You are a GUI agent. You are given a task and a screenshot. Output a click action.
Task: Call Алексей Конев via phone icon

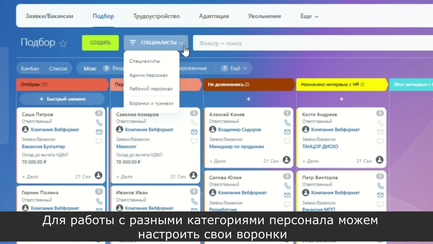tap(287, 123)
